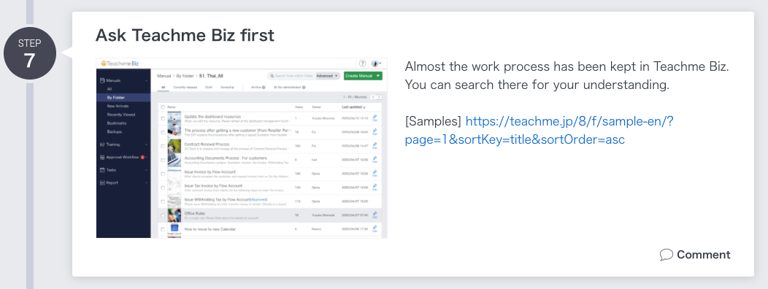Switch to the Currently released tab
Image resolution: width=768 pixels, height=289 pixels.
point(185,87)
